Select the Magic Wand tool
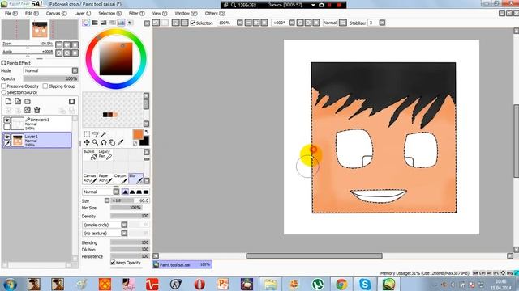 (104, 134)
